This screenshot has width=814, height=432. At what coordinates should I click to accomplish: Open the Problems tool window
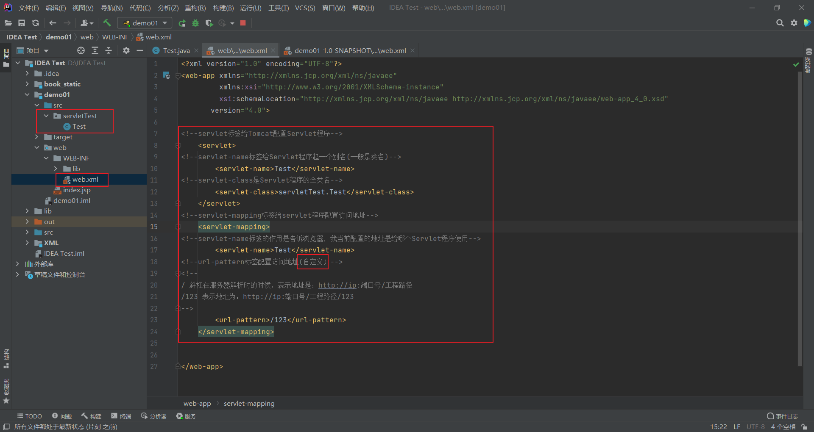62,416
